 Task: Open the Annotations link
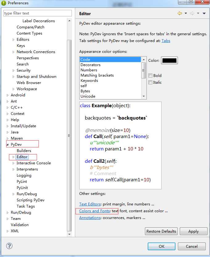click(x=90, y=218)
